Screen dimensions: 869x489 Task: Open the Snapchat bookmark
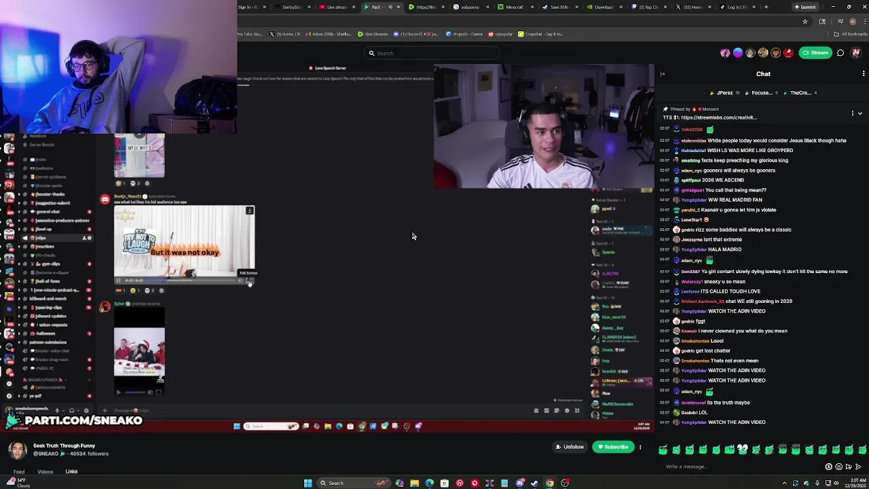click(541, 34)
